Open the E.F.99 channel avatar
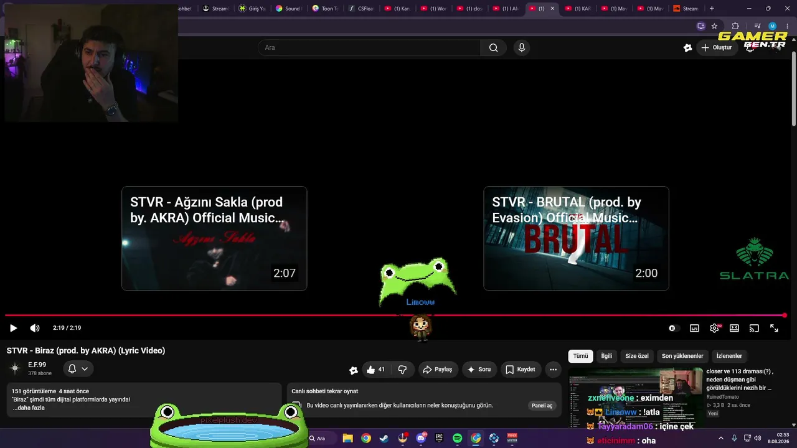 point(15,369)
